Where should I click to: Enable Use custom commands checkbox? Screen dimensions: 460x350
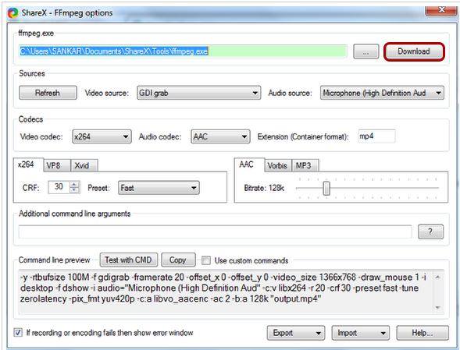point(206,260)
